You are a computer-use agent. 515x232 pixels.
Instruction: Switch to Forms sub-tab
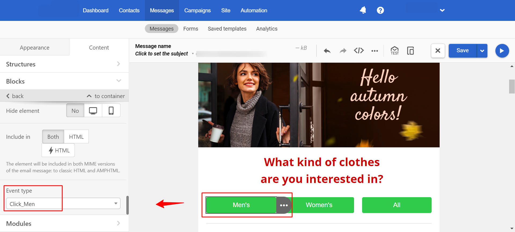pyautogui.click(x=191, y=29)
